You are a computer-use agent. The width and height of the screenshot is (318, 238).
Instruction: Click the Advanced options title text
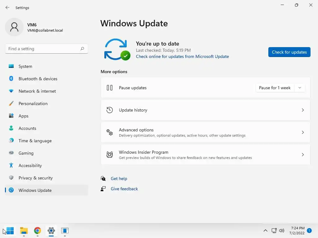pos(136,130)
